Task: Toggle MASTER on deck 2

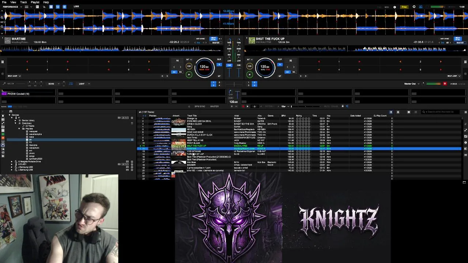Action: tap(460, 43)
